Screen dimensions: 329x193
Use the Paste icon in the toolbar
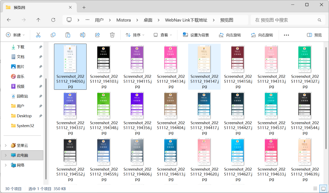tap(68, 35)
